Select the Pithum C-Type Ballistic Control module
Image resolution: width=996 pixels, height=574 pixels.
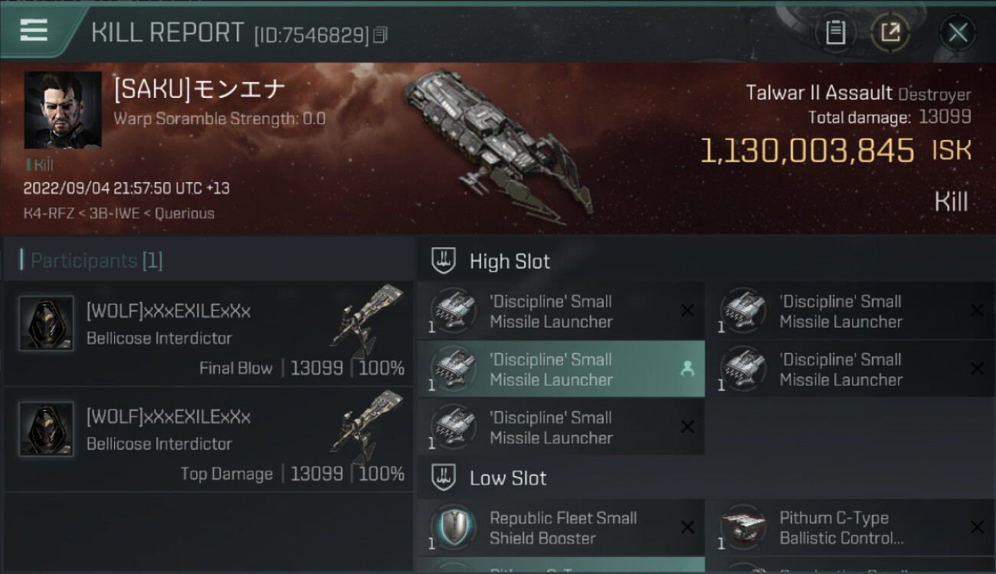click(x=840, y=528)
